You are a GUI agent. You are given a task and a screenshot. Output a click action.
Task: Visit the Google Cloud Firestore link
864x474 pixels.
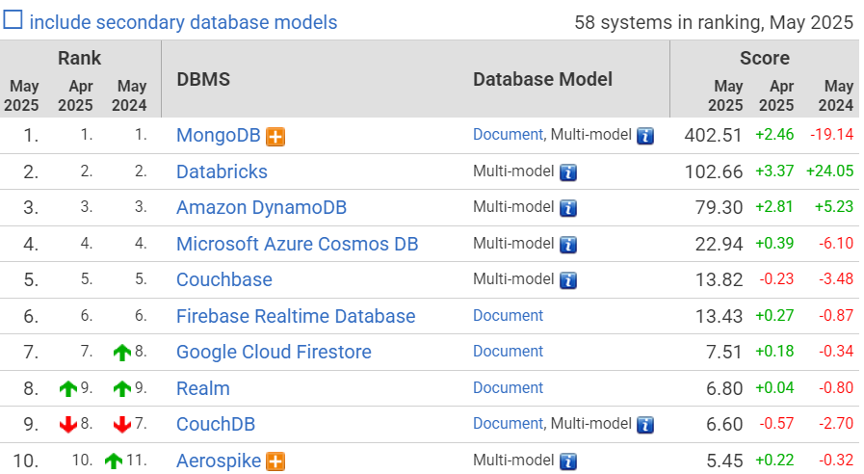pyautogui.click(x=274, y=352)
